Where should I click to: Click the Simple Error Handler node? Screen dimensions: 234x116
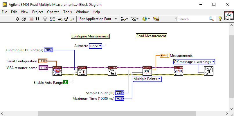click(x=209, y=71)
